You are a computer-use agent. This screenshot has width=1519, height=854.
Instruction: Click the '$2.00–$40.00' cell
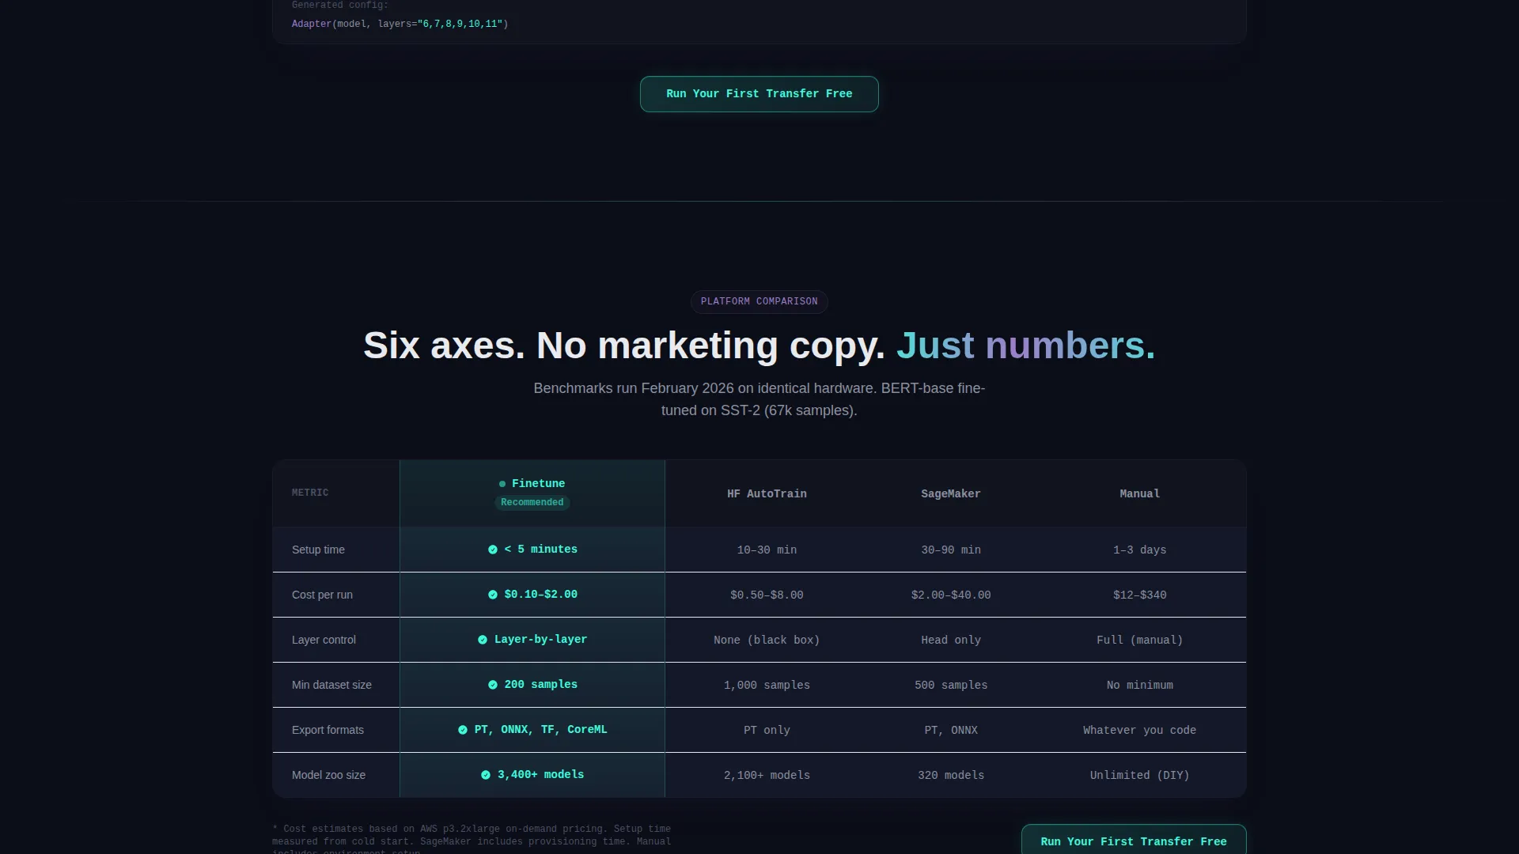coord(951,595)
